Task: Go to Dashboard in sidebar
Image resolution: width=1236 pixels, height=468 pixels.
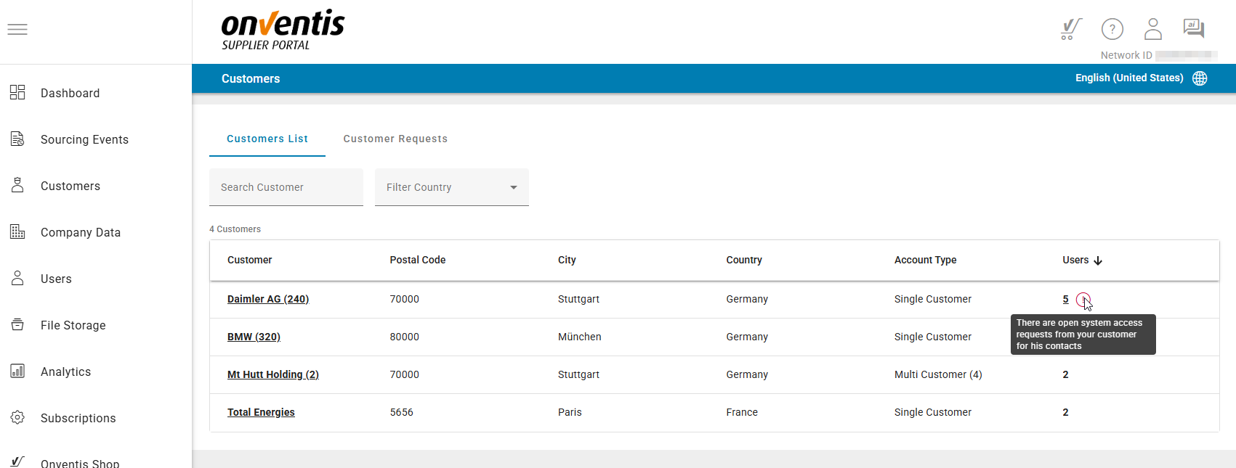Action: [70, 93]
